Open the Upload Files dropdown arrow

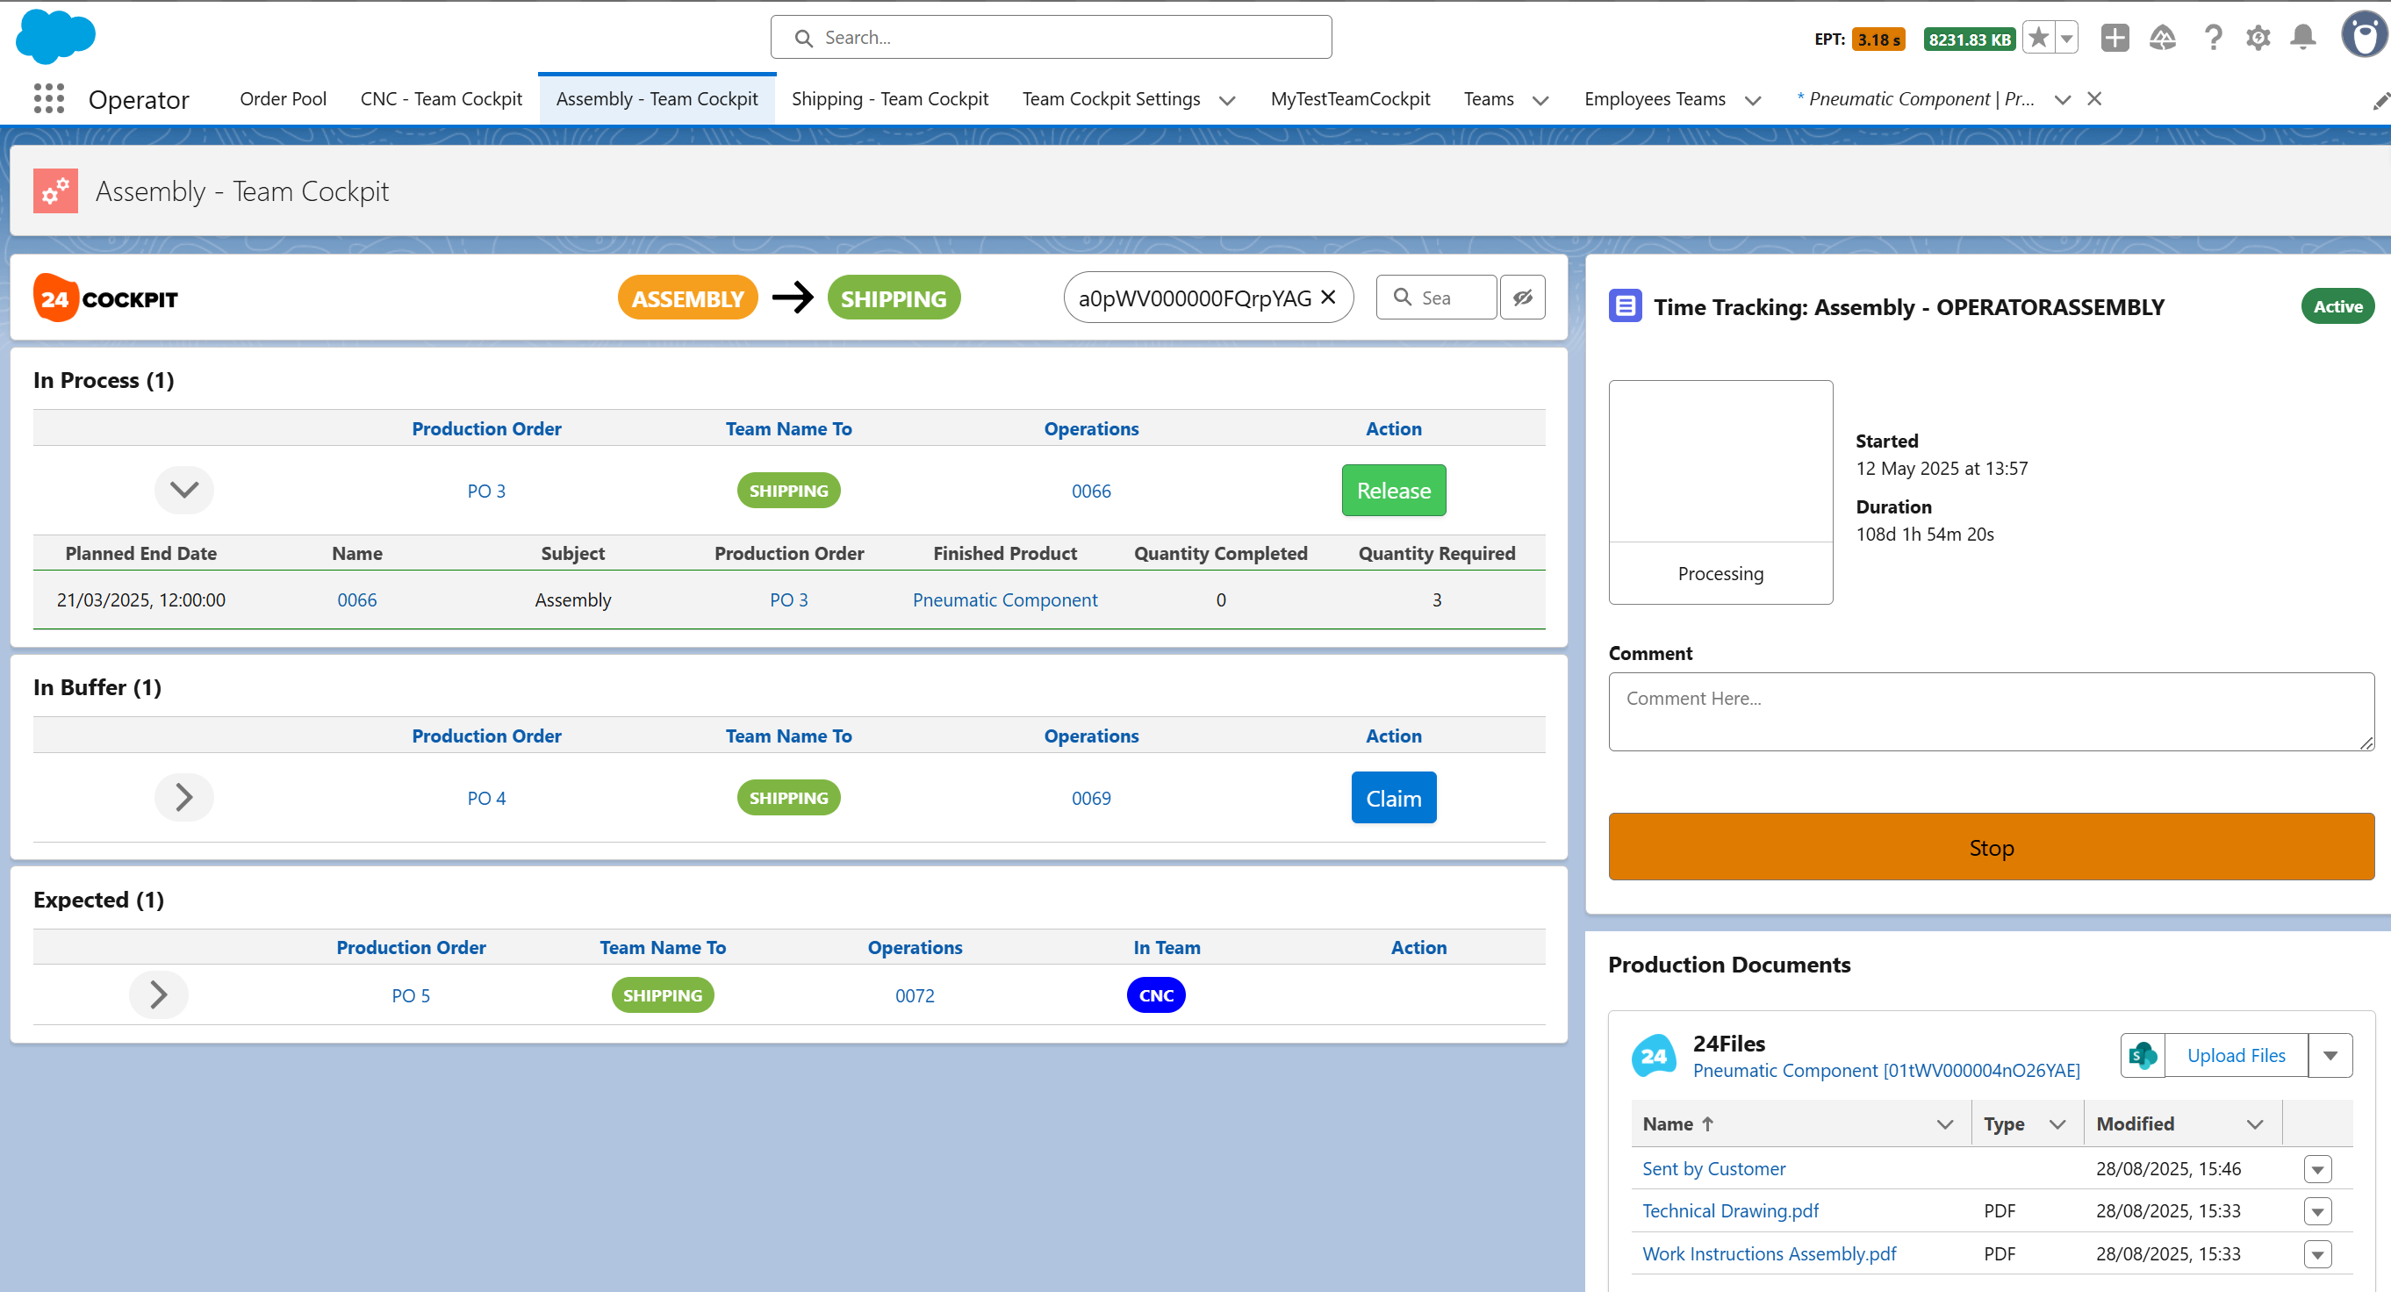pyautogui.click(x=2330, y=1055)
